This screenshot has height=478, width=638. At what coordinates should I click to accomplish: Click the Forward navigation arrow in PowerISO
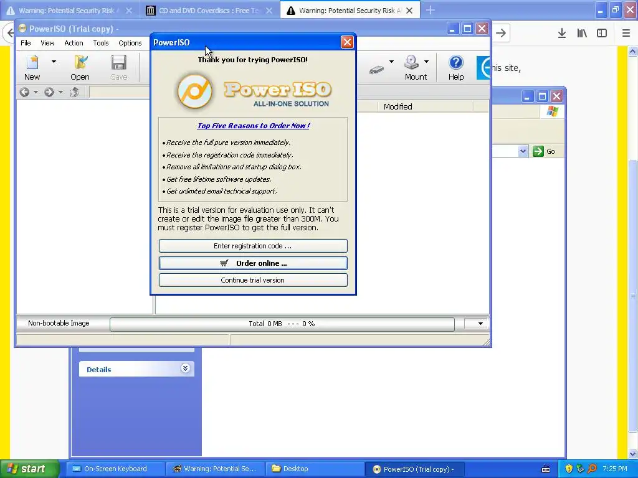click(x=49, y=92)
